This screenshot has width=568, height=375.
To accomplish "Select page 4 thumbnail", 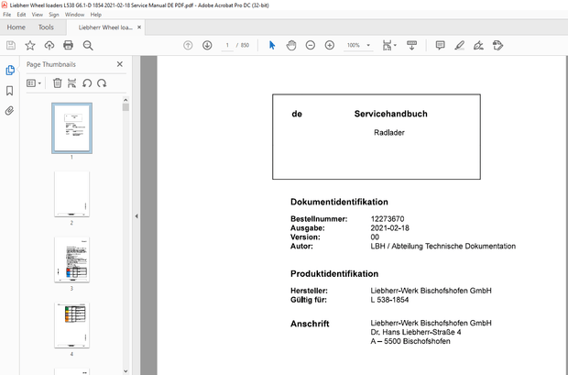I will tap(71, 325).
